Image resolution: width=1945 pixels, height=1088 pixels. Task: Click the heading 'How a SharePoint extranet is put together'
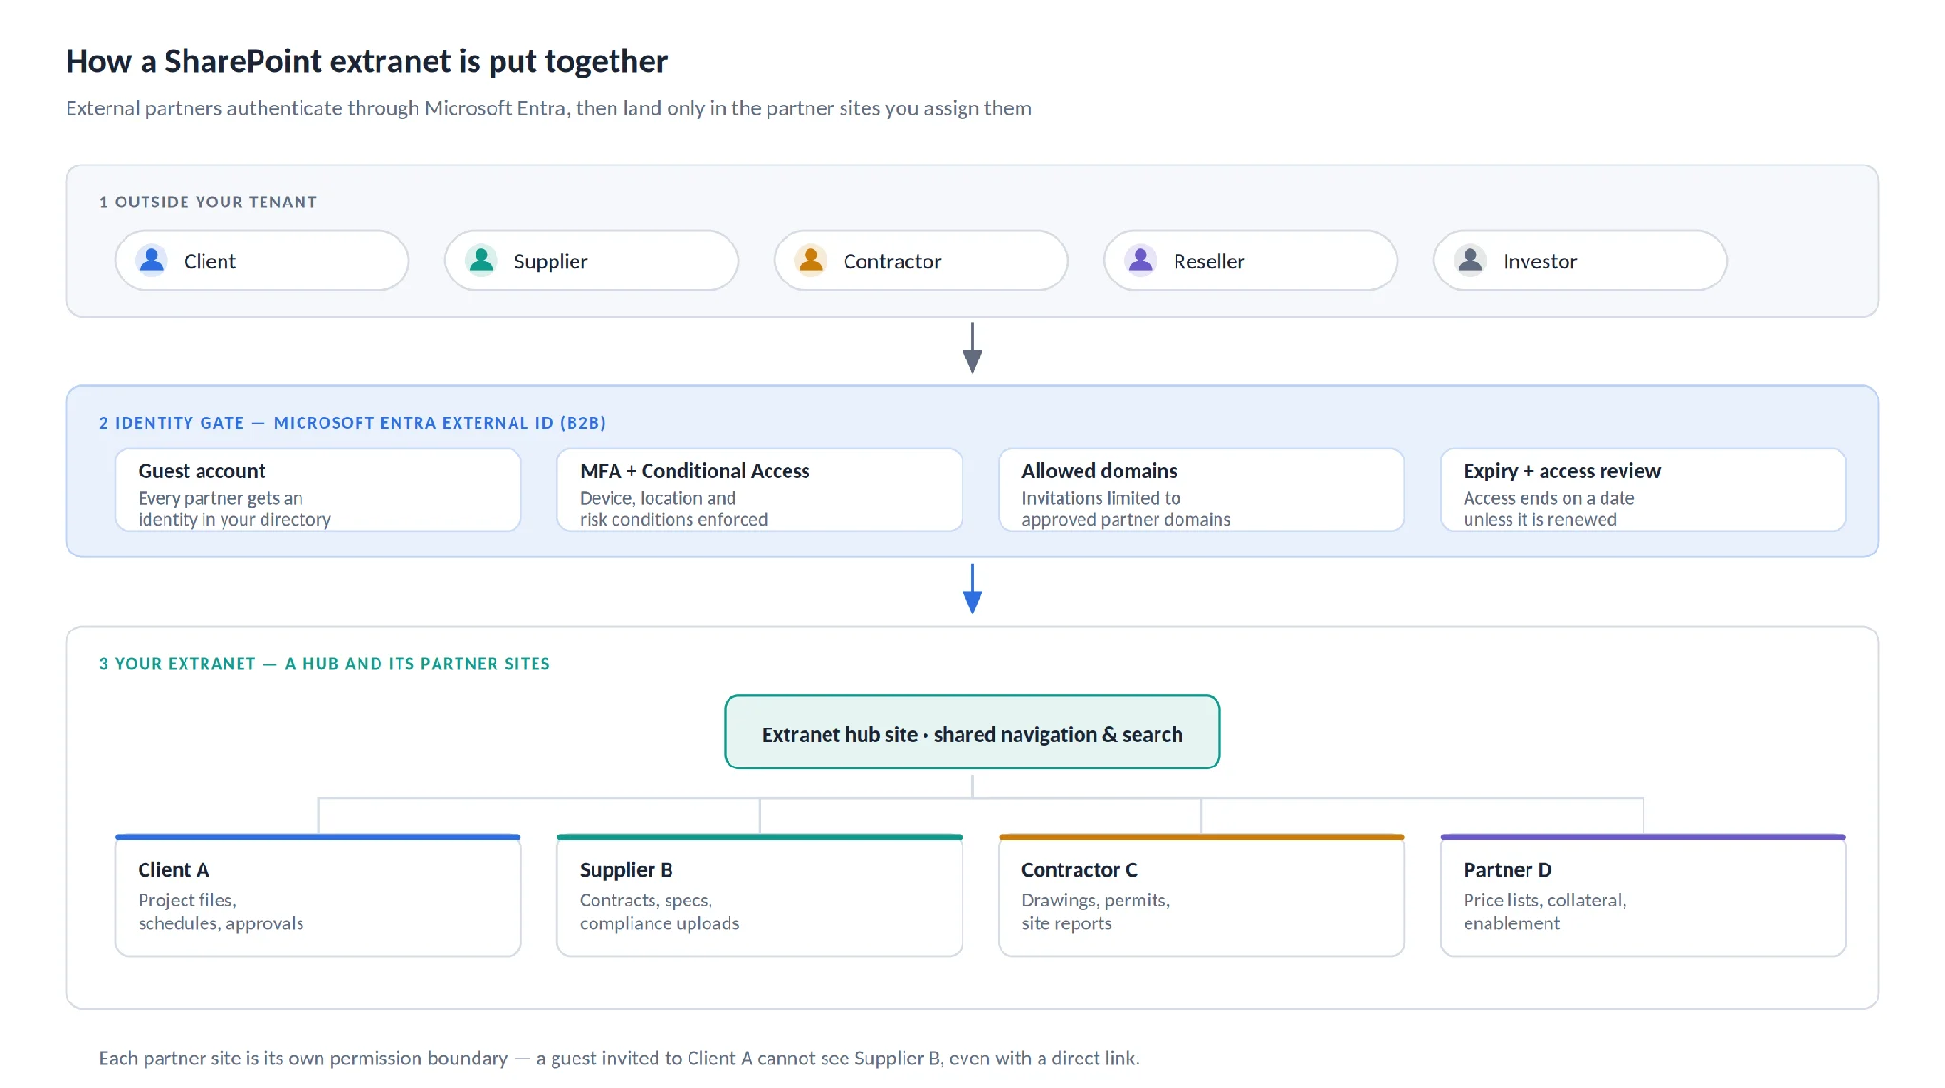[x=366, y=62]
